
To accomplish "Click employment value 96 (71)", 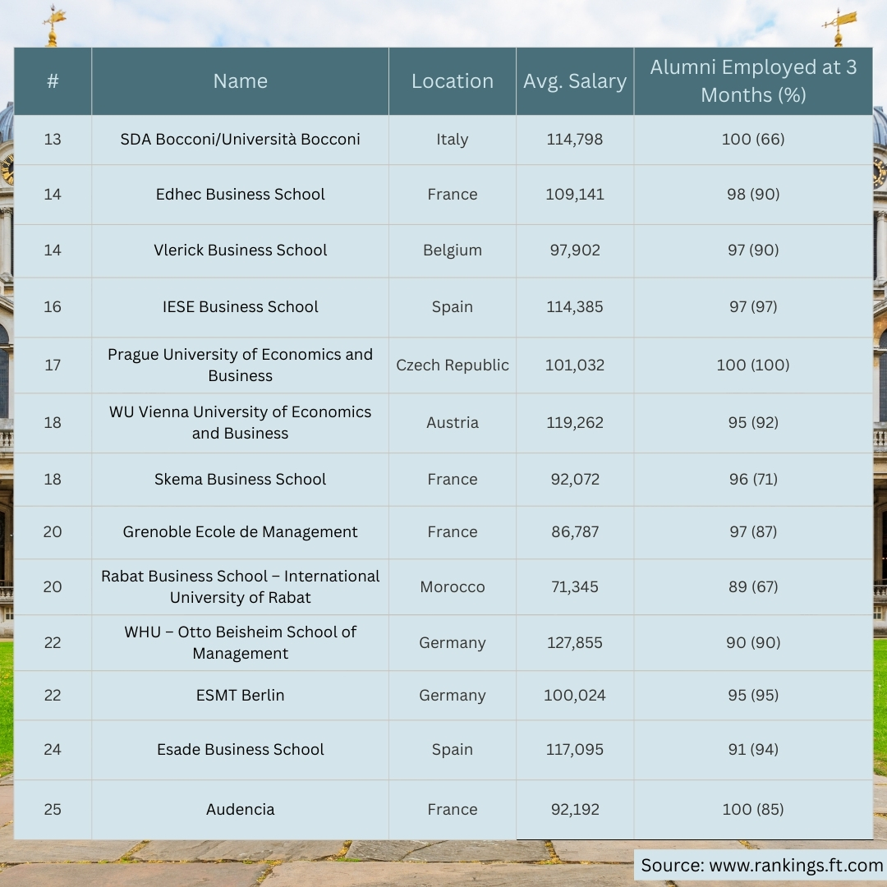I will coord(753,480).
